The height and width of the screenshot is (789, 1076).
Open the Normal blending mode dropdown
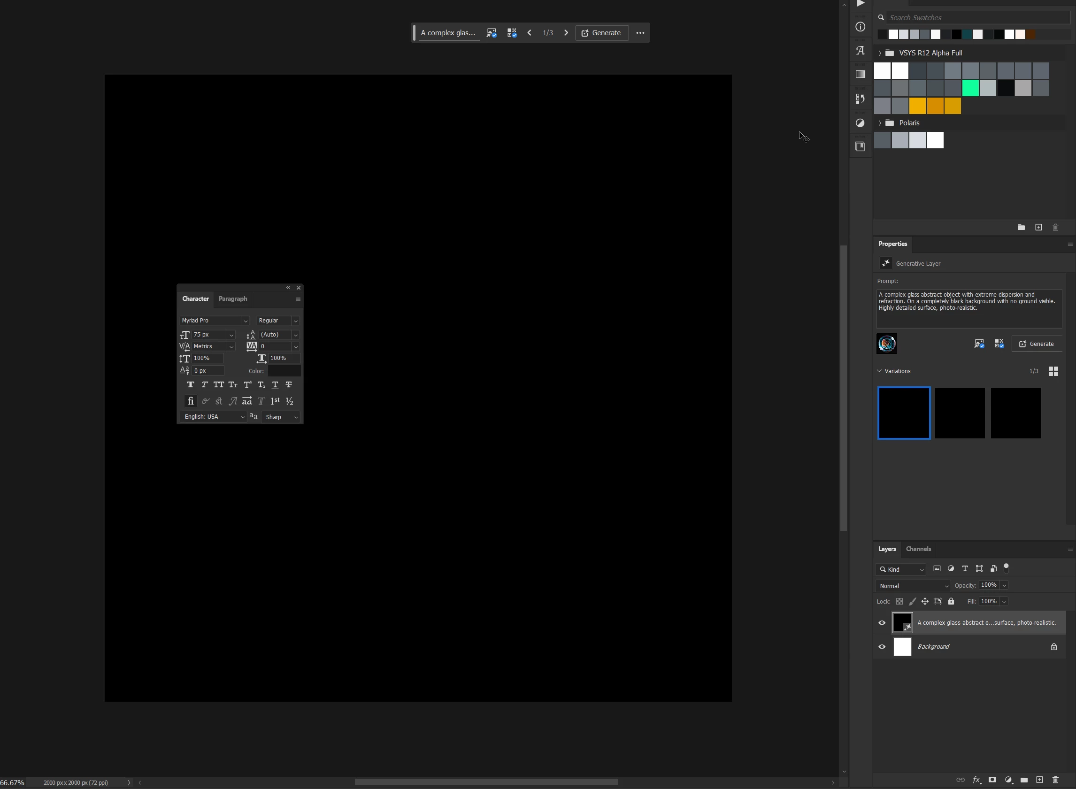click(x=913, y=586)
